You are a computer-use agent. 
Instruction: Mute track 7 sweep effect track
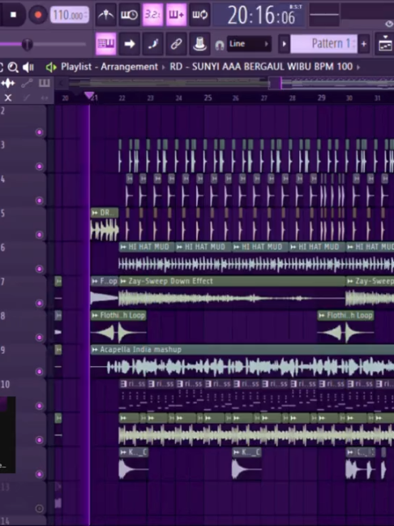coord(40,304)
